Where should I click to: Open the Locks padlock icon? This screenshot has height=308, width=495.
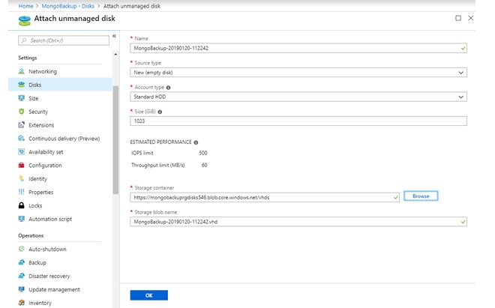click(22, 205)
